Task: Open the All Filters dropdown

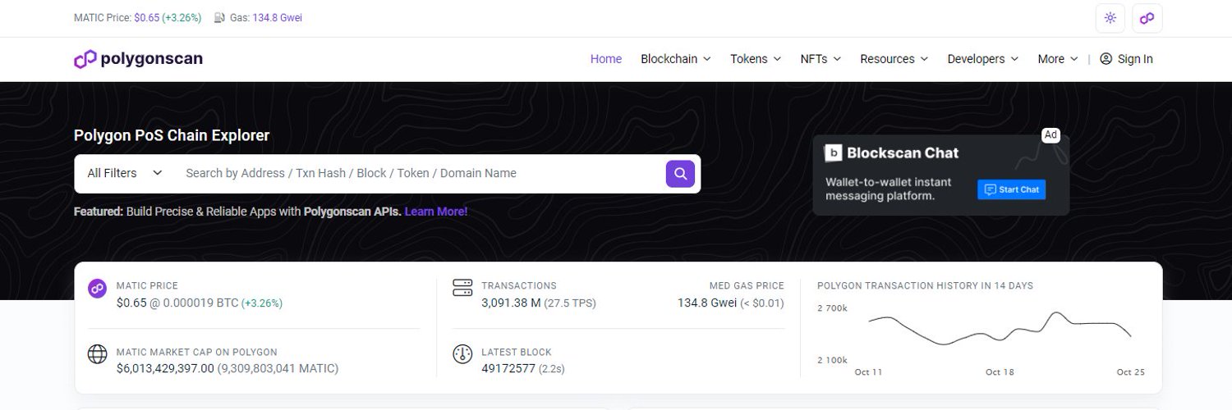Action: pyautogui.click(x=125, y=173)
